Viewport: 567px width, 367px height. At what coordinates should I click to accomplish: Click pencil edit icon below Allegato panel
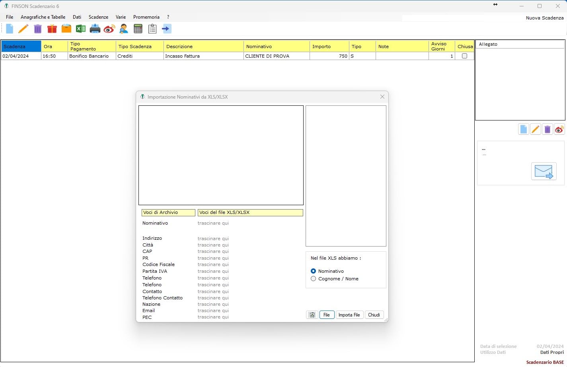coord(536,129)
